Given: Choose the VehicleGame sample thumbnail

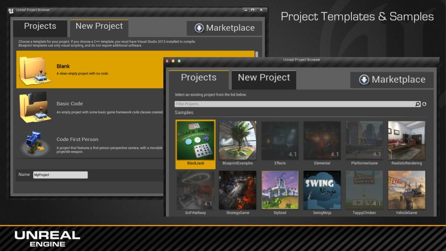Looking at the screenshot, I should tap(406, 190).
